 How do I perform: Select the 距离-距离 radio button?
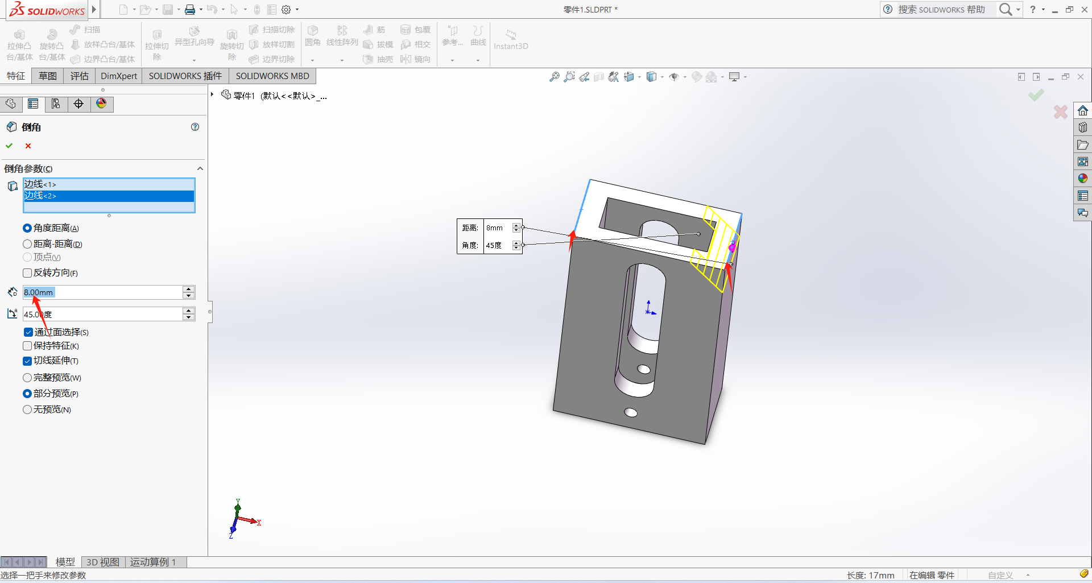tap(27, 244)
